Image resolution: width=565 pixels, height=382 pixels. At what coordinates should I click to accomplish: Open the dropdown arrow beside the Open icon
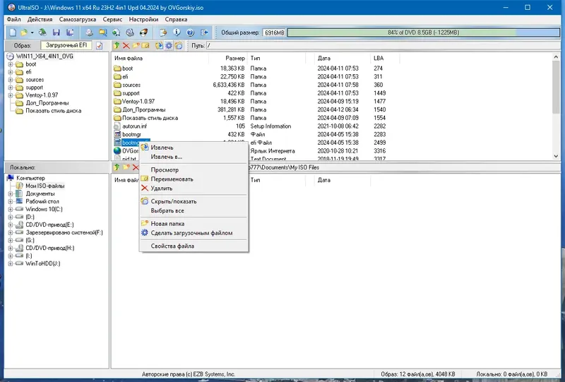pyautogui.click(x=32, y=32)
